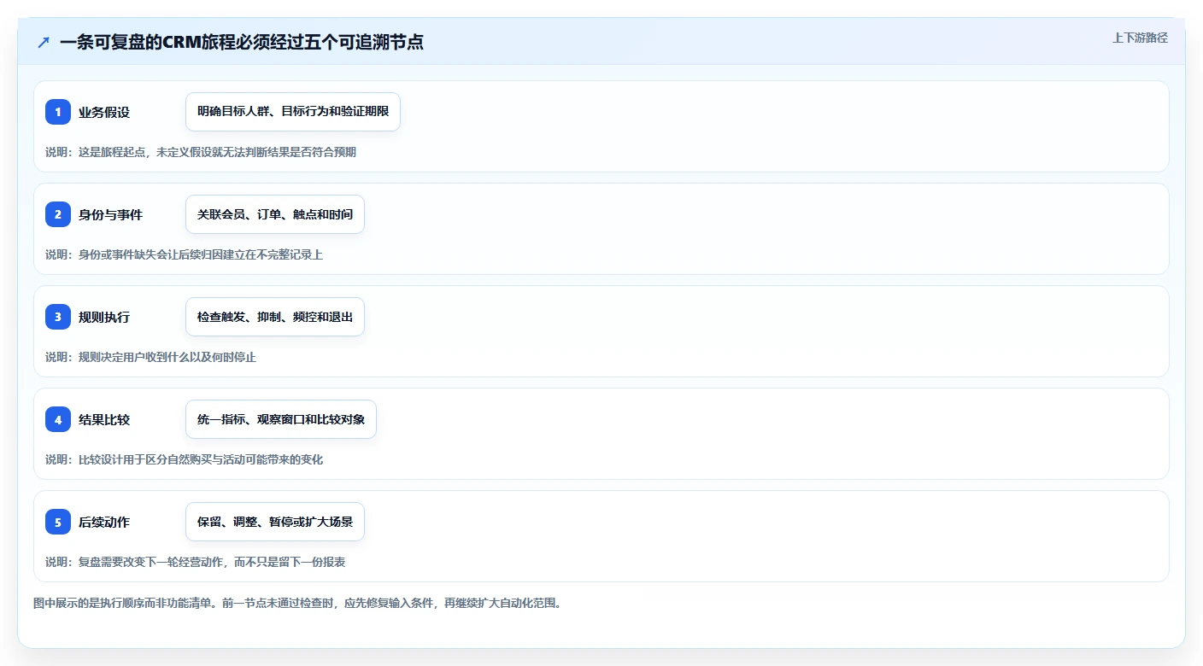Click the note starting 说明:这是旅程起点

pos(201,152)
